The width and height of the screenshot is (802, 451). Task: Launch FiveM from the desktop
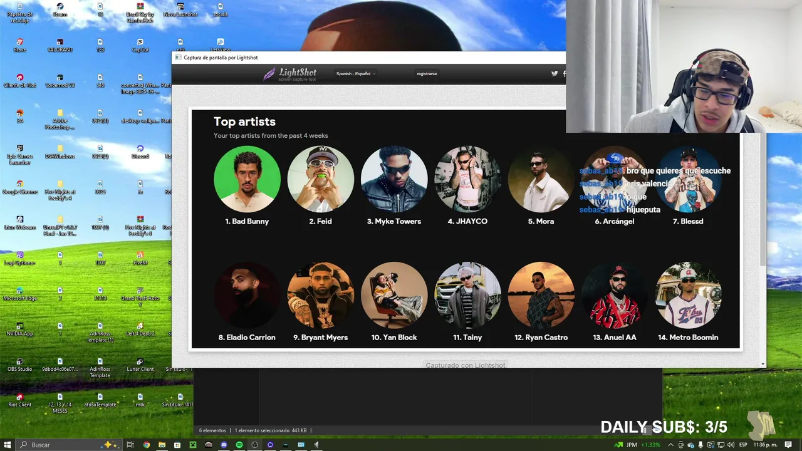pos(140,258)
